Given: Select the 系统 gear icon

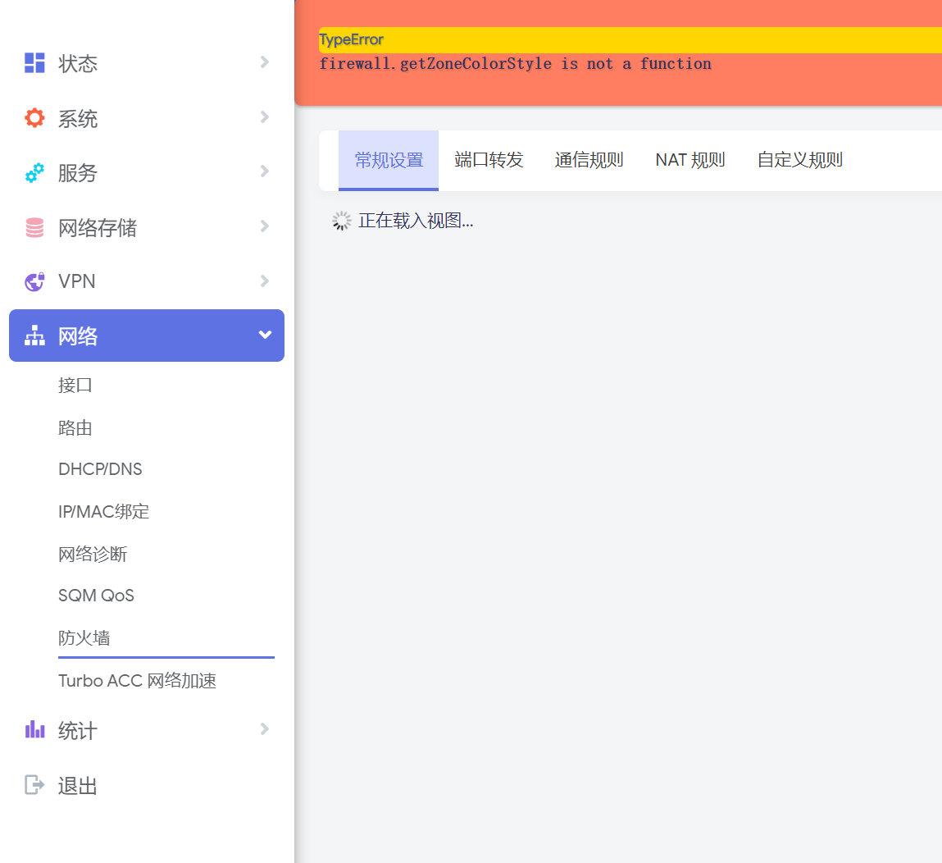Looking at the screenshot, I should click(34, 117).
